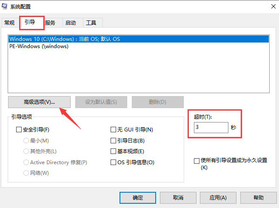
Task: Enable 基本视频(E) checkbox
Action: click(x=113, y=151)
